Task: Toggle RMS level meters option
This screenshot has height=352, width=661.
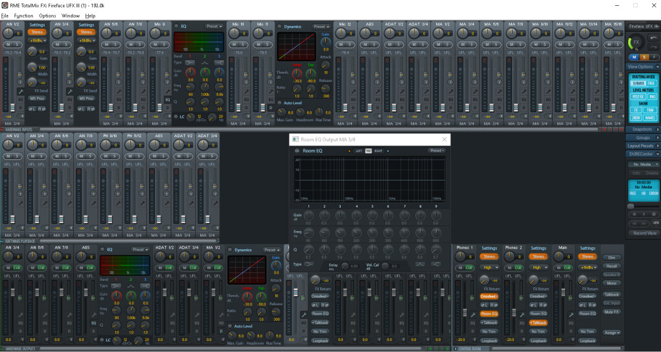Action: pos(652,97)
